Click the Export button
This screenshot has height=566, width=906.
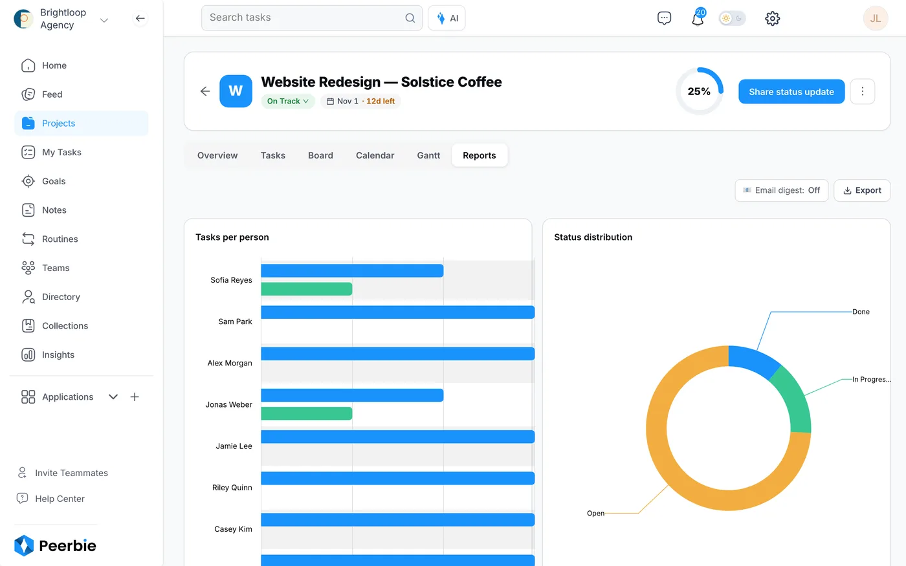click(862, 190)
